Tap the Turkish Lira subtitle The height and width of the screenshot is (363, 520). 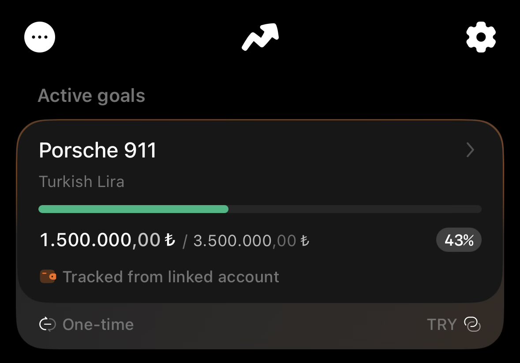82,182
